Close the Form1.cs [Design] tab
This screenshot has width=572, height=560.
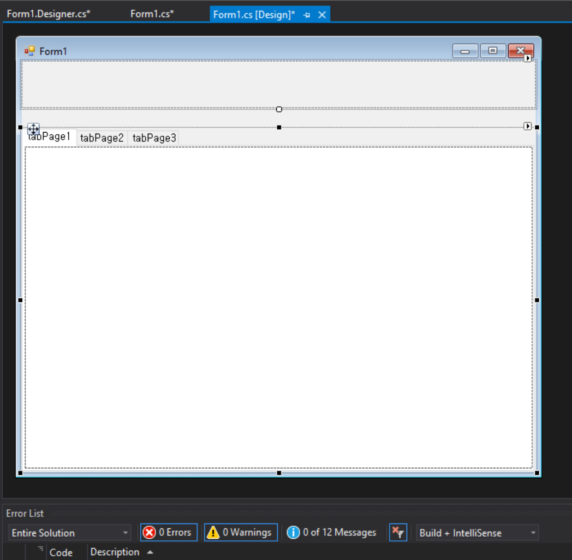[x=322, y=15]
